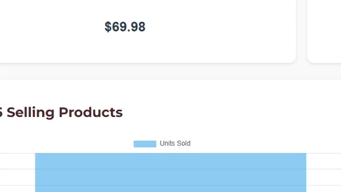The image size is (341, 192).
Task: Click the word Units in the legend
Action: (167, 143)
